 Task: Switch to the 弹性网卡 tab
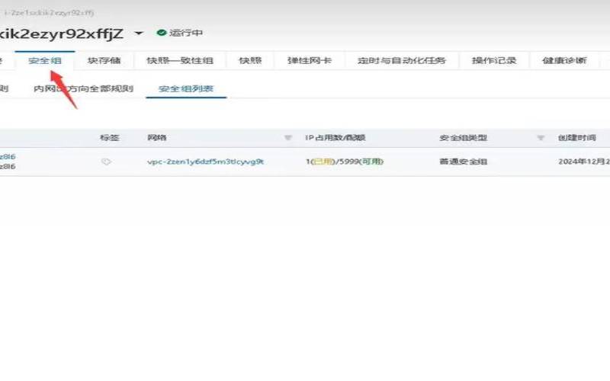tap(310, 61)
